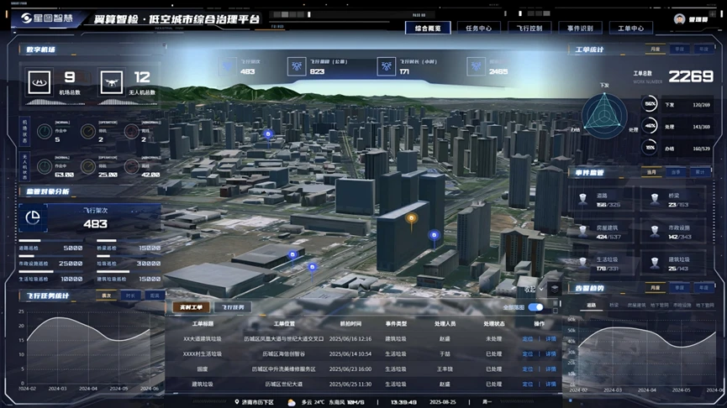Open the administrator user profile avatar
The image size is (727, 408).
[678, 18]
